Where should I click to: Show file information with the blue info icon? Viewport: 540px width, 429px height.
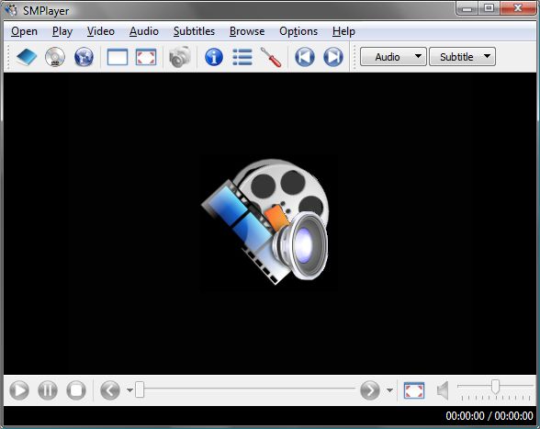coord(213,57)
